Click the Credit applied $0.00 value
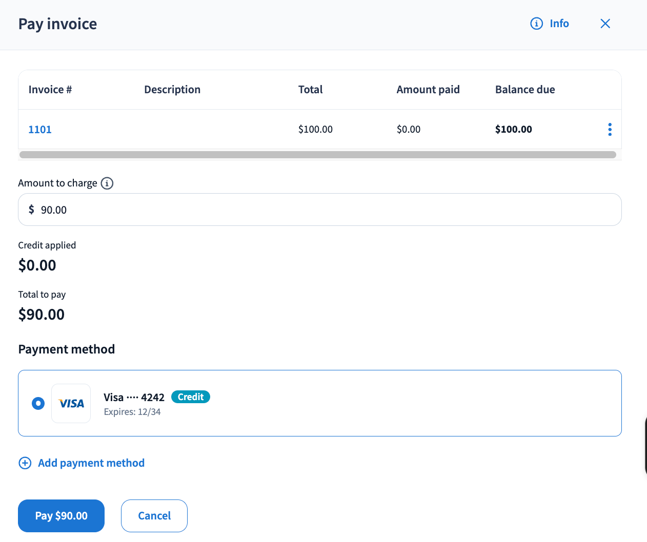 (37, 265)
